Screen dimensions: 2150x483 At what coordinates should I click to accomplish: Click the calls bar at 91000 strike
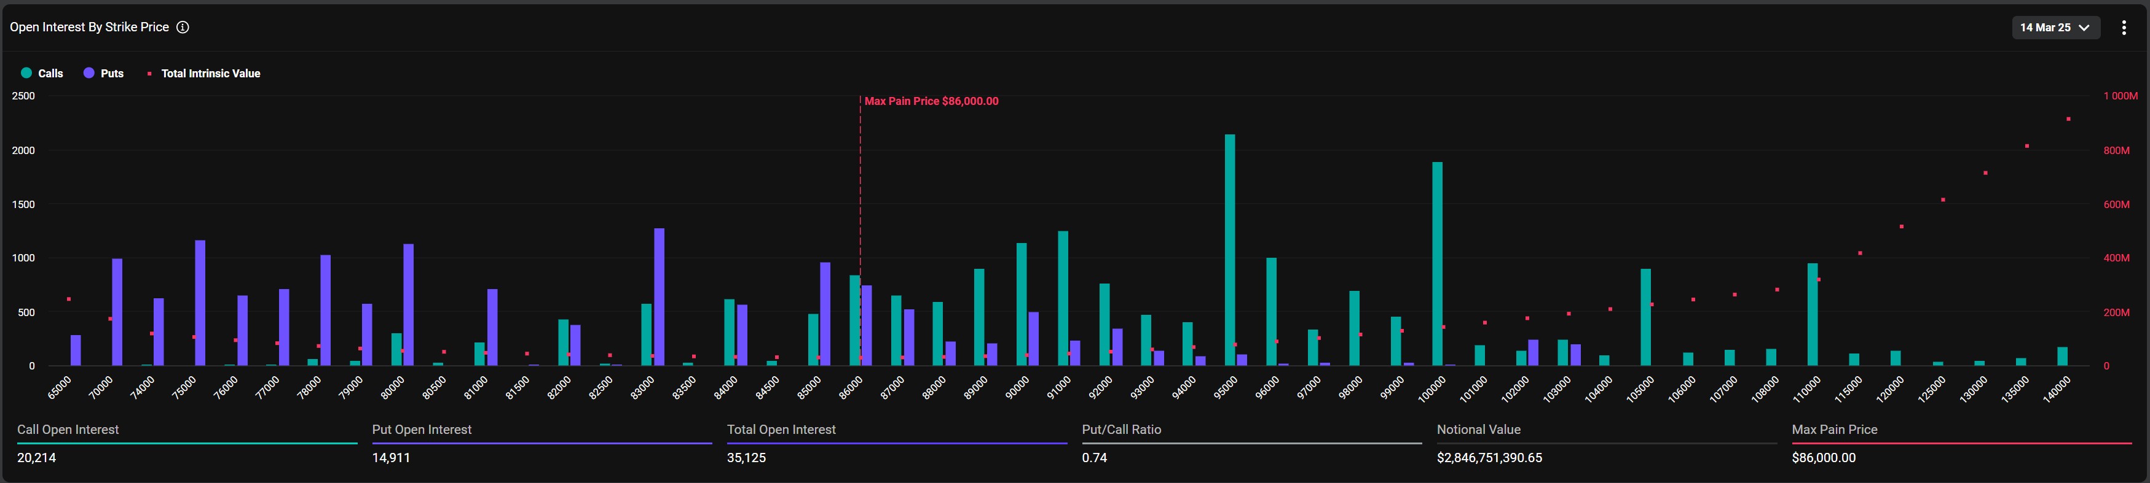point(1063,298)
